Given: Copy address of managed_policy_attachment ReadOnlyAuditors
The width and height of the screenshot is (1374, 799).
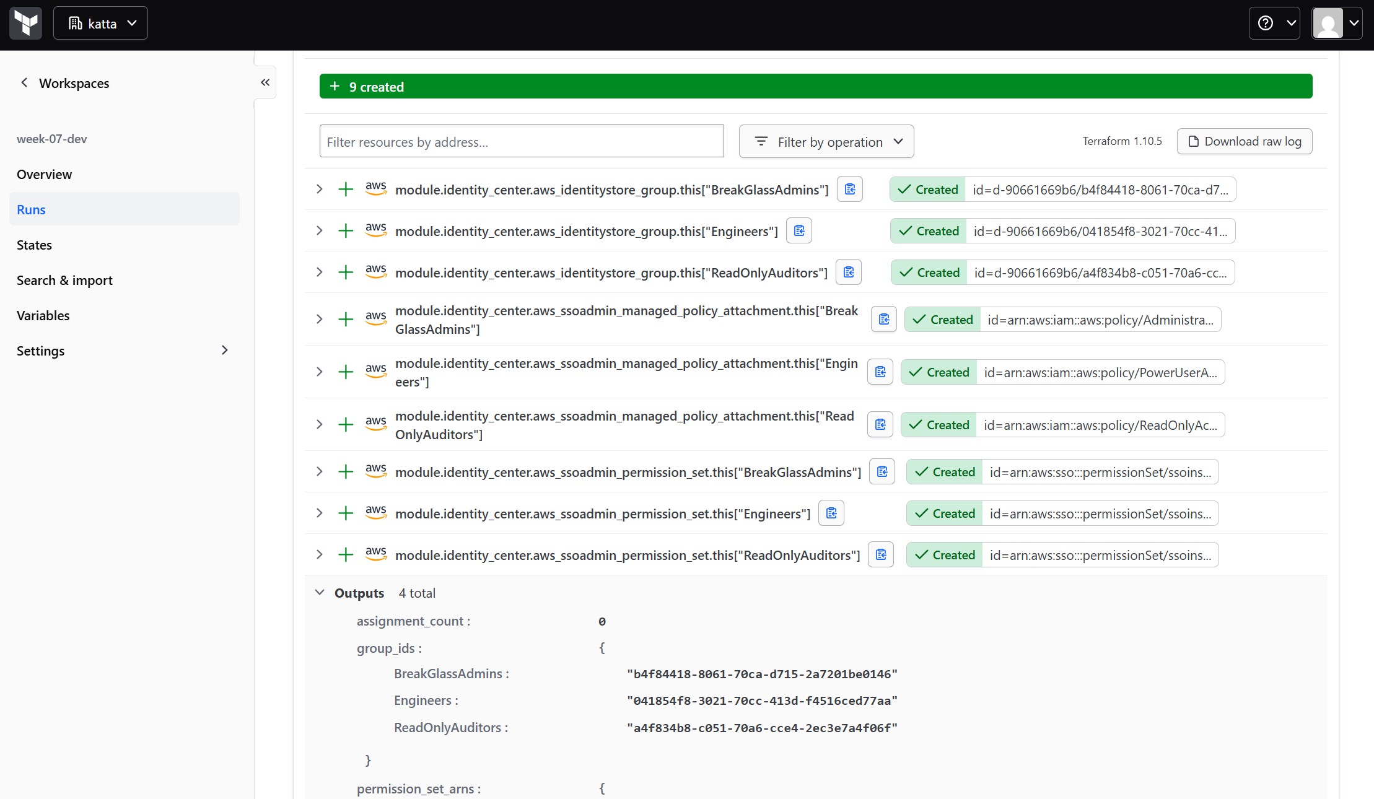Looking at the screenshot, I should [x=880, y=424].
